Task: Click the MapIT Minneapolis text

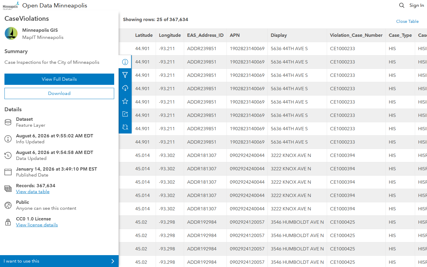Action: (43, 37)
